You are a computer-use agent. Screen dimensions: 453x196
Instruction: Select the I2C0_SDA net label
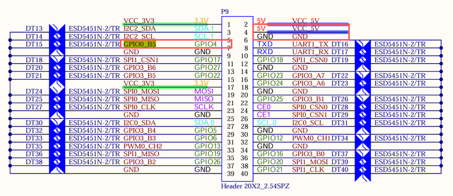tap(140, 123)
